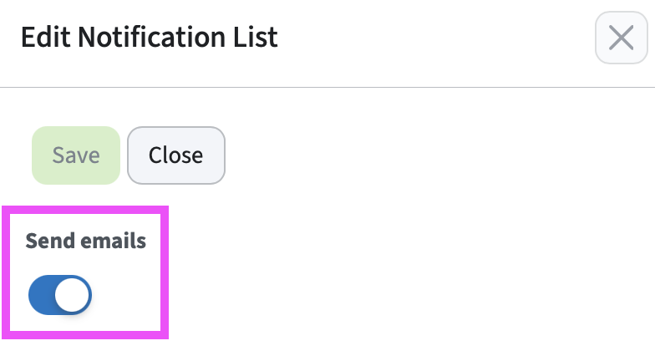655x356 pixels.
Task: Disable the Send emails toggle
Action: click(x=60, y=295)
